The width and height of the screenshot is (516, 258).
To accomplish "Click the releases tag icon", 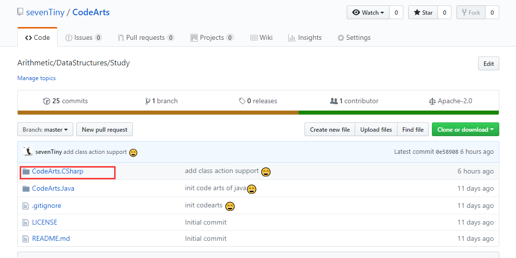I will click(x=242, y=101).
